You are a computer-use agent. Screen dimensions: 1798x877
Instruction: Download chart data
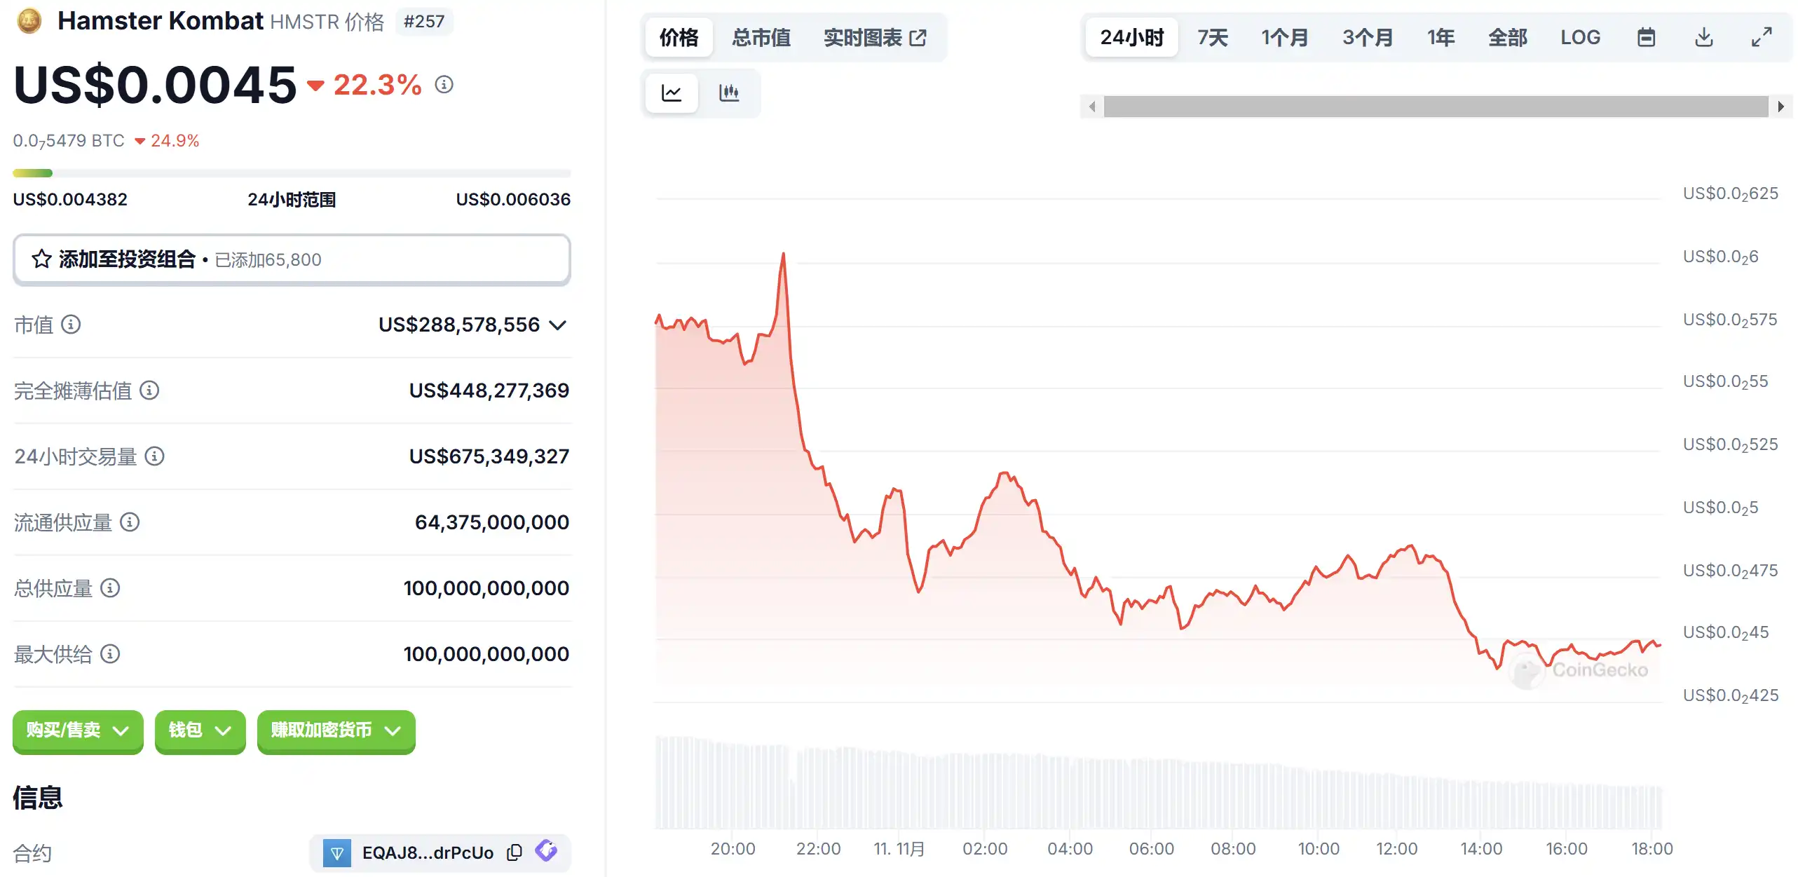1704,37
